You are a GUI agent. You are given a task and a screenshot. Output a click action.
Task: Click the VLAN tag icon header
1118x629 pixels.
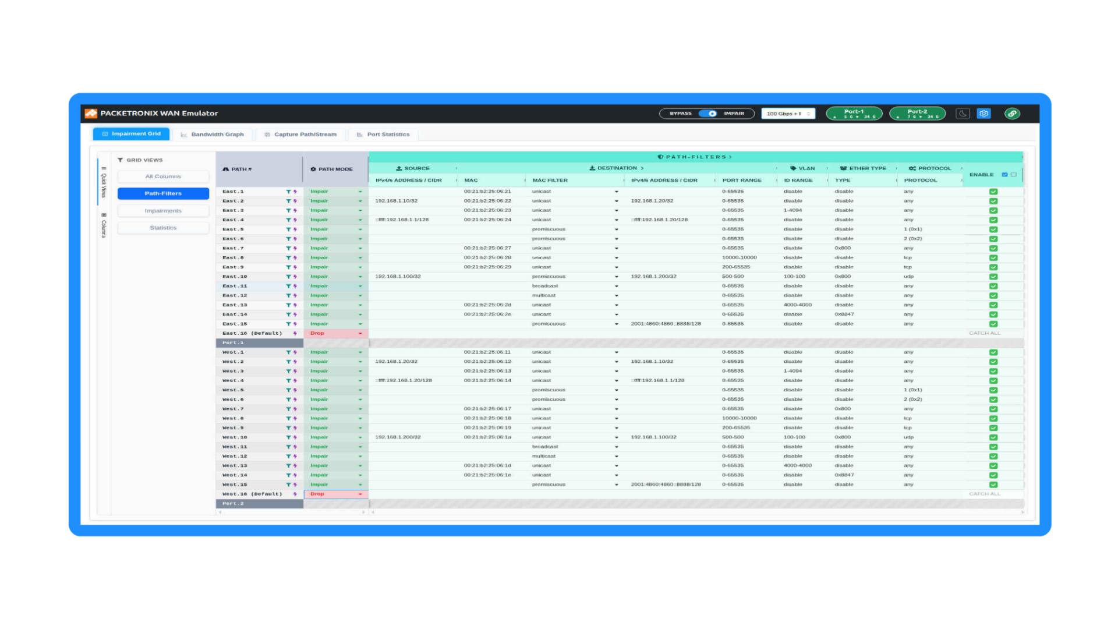click(793, 168)
